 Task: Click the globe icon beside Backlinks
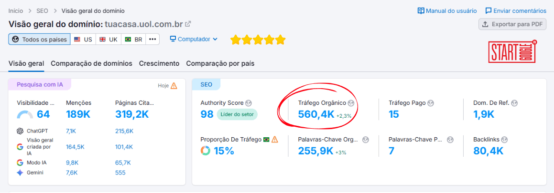tap(504, 140)
